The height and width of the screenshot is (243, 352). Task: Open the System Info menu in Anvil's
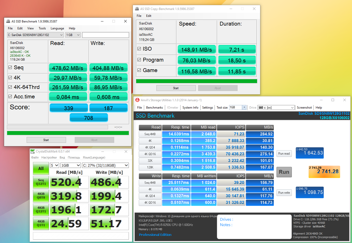point(190,108)
